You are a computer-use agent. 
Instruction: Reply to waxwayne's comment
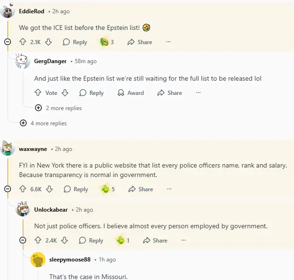[x=76, y=189]
